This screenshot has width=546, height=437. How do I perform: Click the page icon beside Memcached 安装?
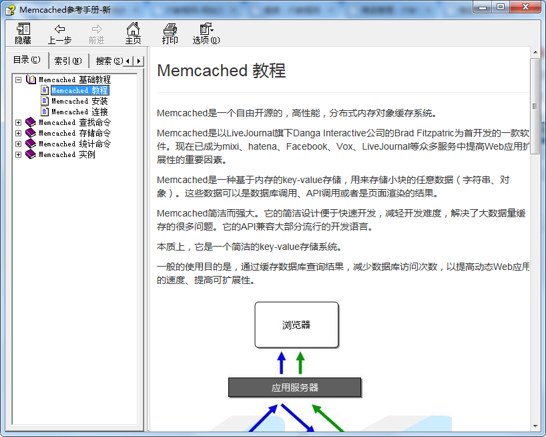[x=45, y=101]
